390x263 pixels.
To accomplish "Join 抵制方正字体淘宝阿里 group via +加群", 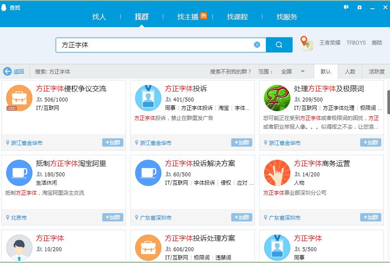I will [113, 217].
